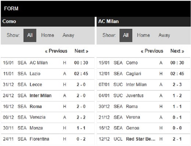Open AC Milan's Cagliari fixture on 12/01

pos(144,74)
